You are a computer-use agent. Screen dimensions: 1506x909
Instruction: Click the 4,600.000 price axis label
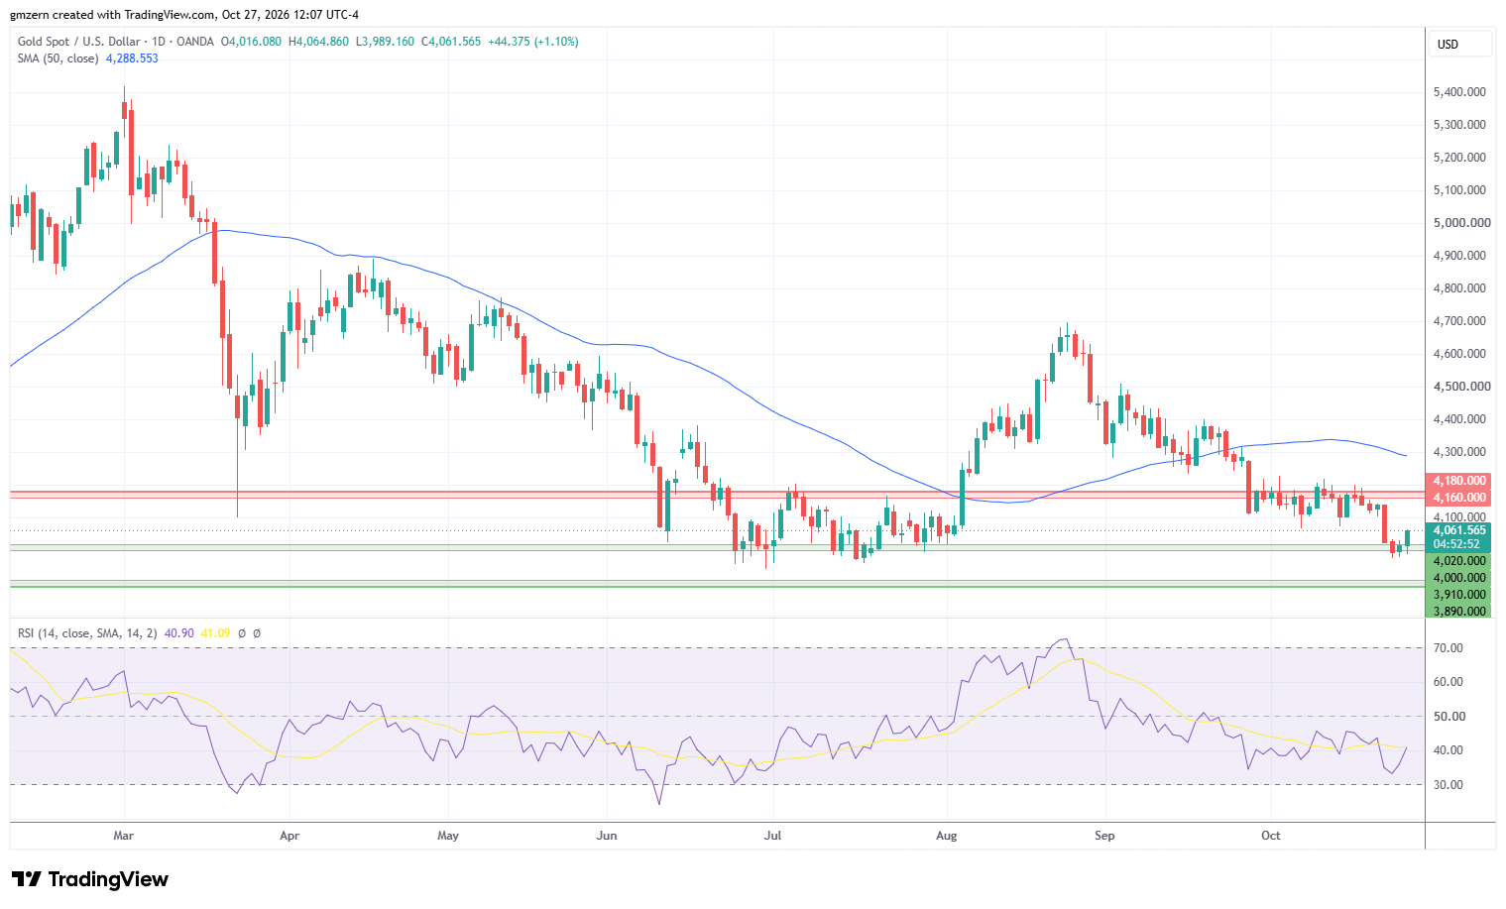tap(1459, 354)
